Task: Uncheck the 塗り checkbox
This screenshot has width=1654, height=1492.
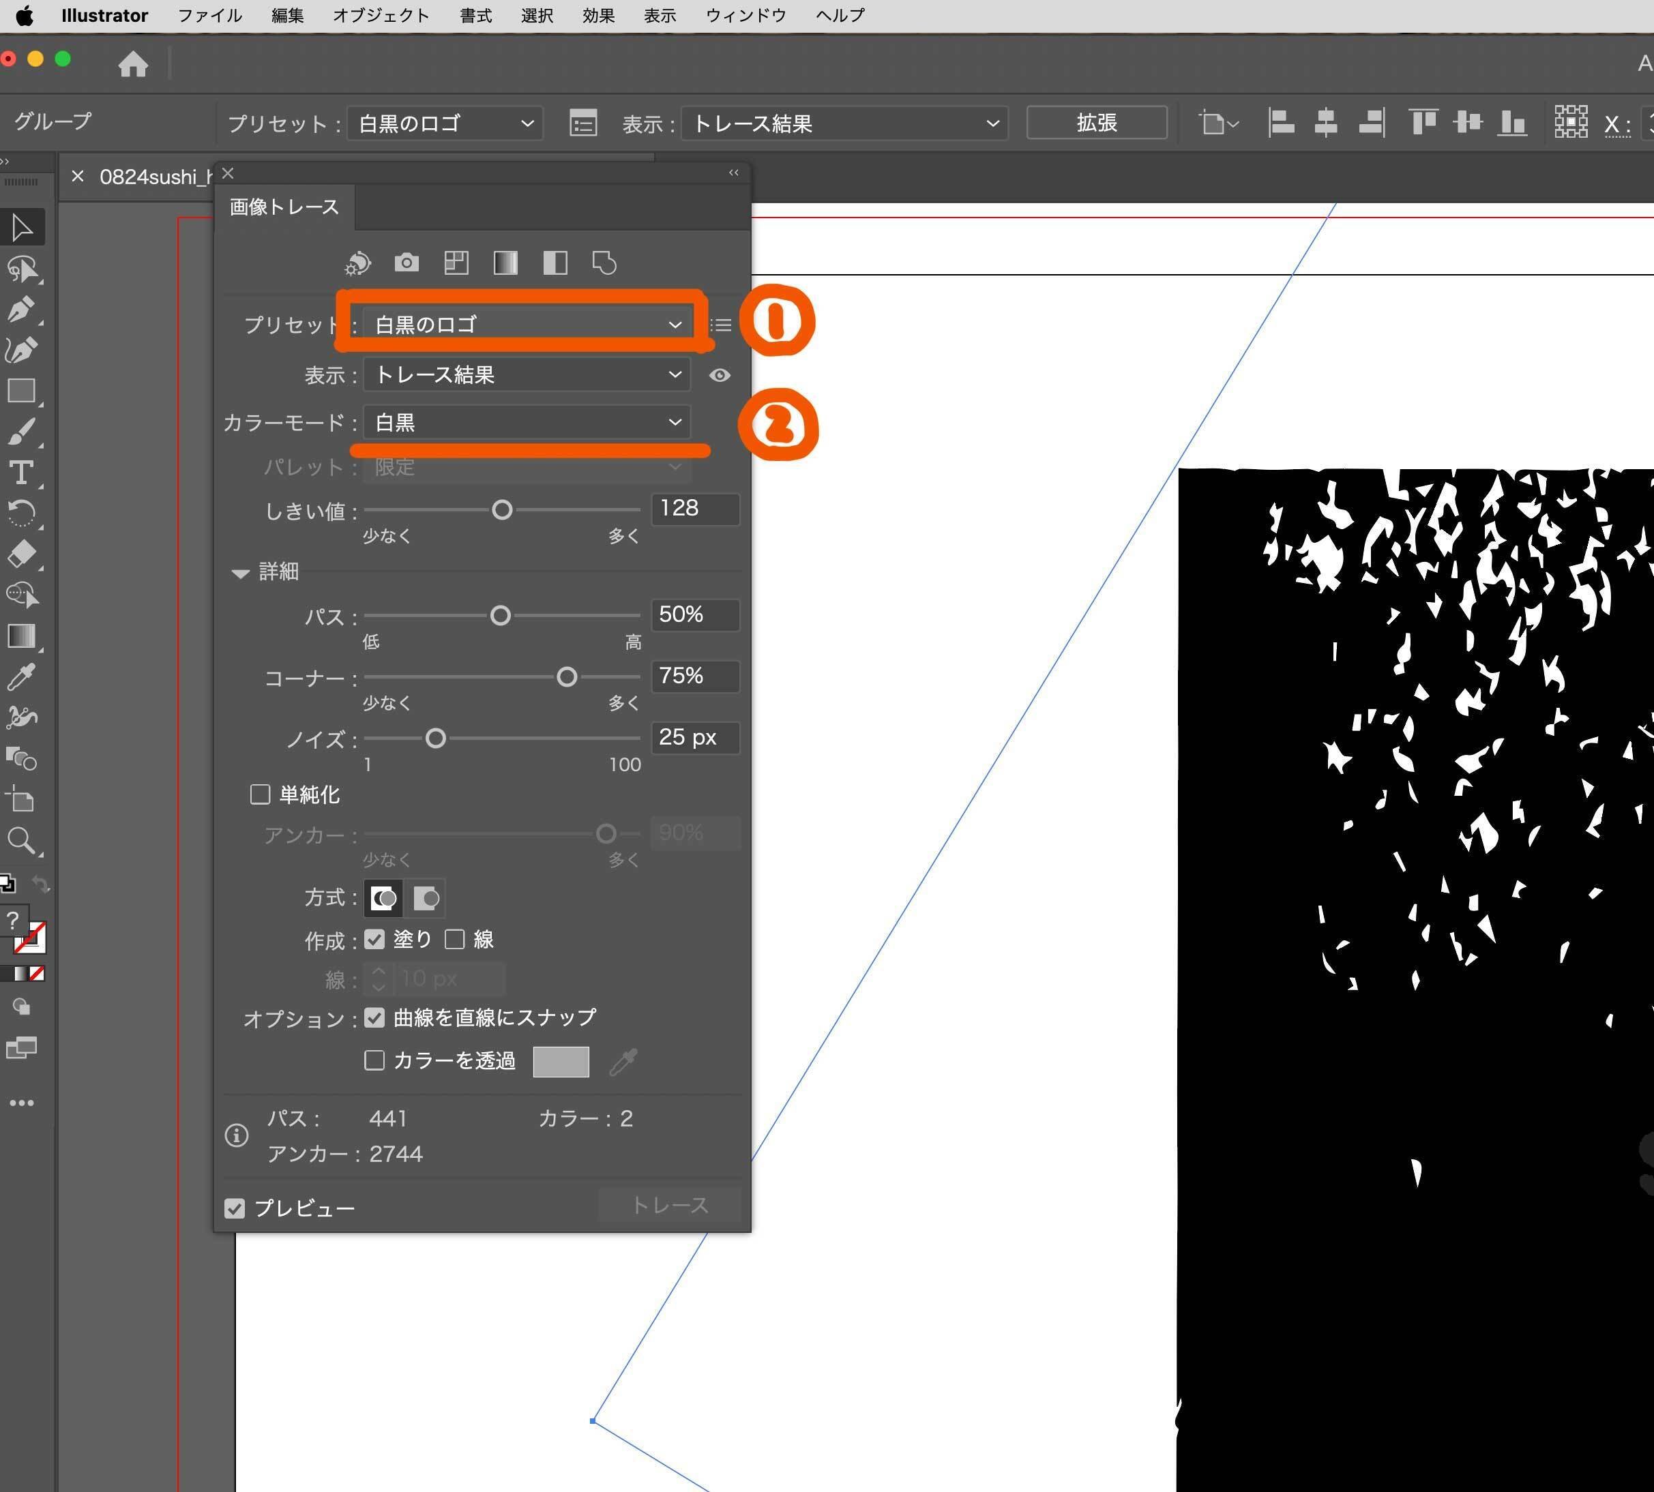Action: [x=374, y=940]
